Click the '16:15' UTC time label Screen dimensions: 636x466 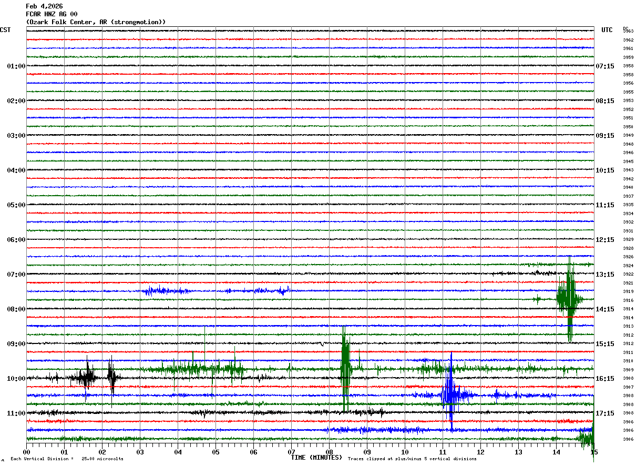[605, 379]
